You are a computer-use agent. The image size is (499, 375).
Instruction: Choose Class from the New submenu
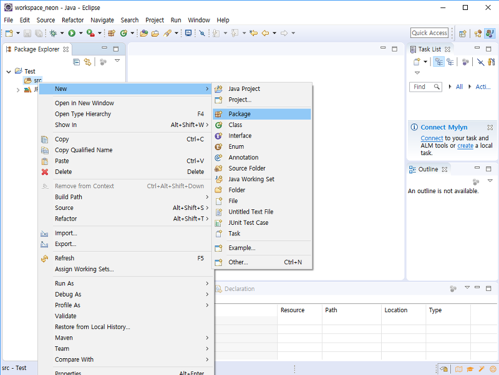pos(262,125)
